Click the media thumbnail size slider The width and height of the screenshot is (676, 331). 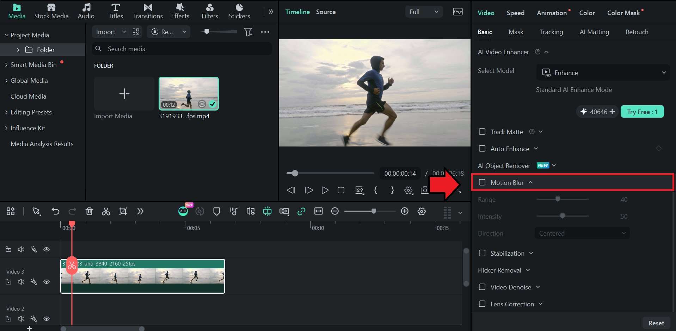click(219, 32)
